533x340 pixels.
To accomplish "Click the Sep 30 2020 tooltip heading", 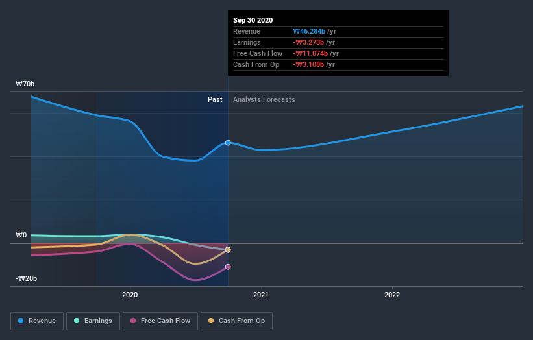I will click(x=253, y=20).
